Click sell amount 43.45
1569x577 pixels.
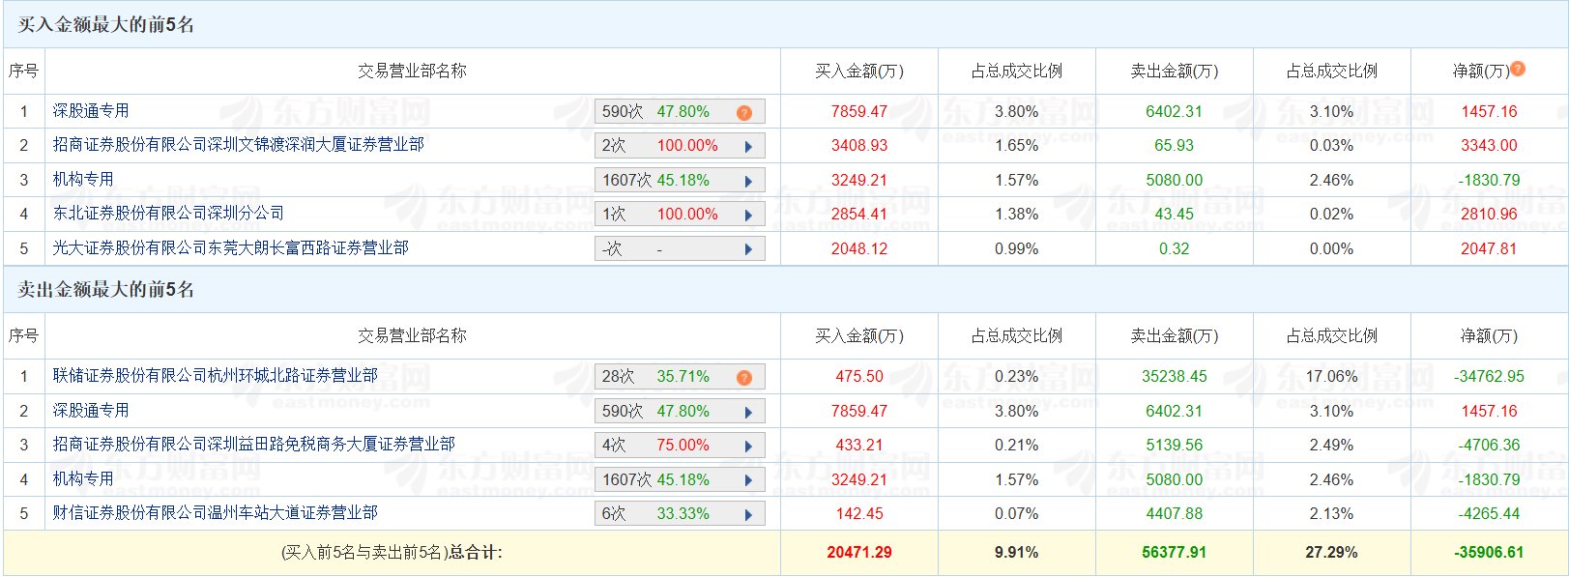point(1175,215)
